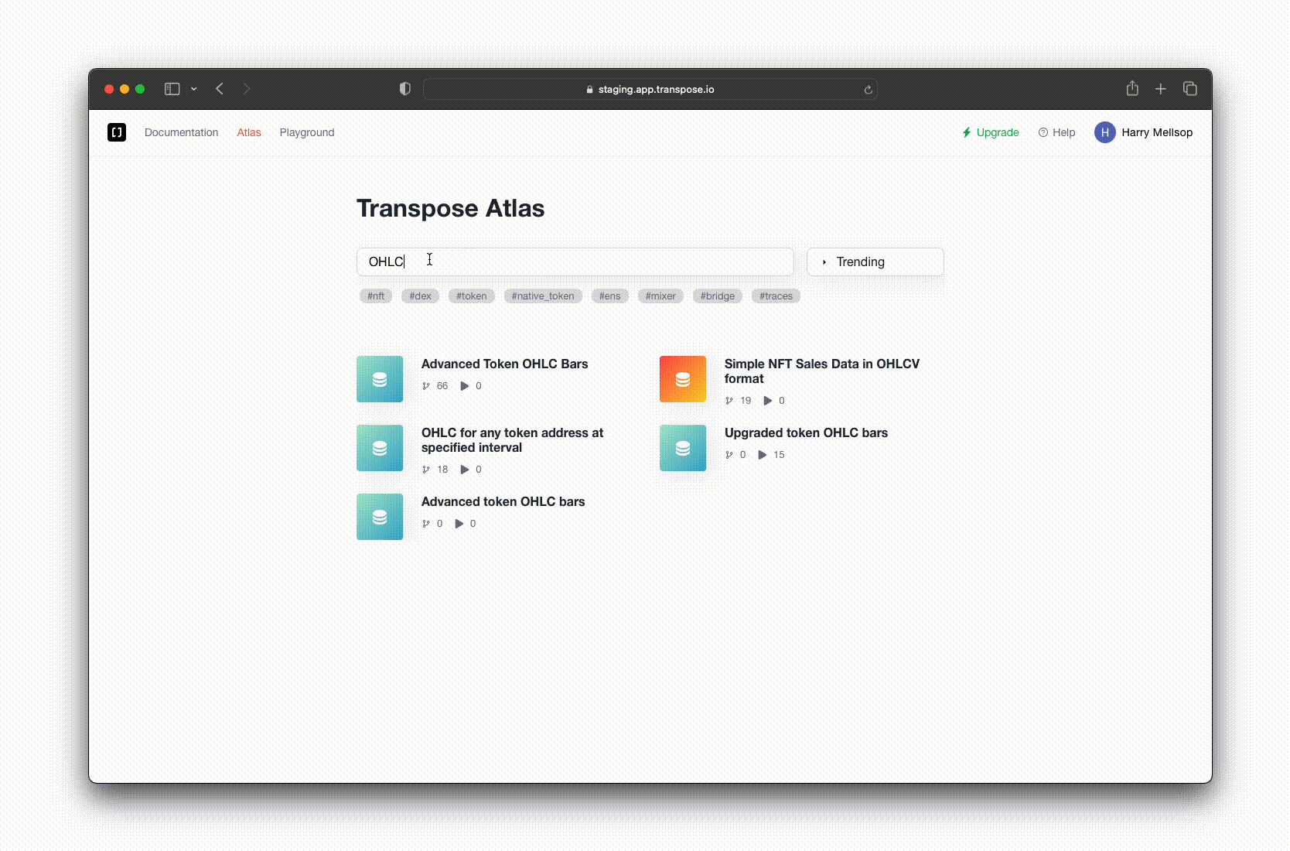Viewport: 1290px width, 851px height.
Task: Go back to previous page
Action: click(220, 89)
